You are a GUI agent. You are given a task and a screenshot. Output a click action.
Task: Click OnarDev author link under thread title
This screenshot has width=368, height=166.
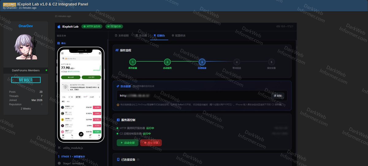coord(11,8)
